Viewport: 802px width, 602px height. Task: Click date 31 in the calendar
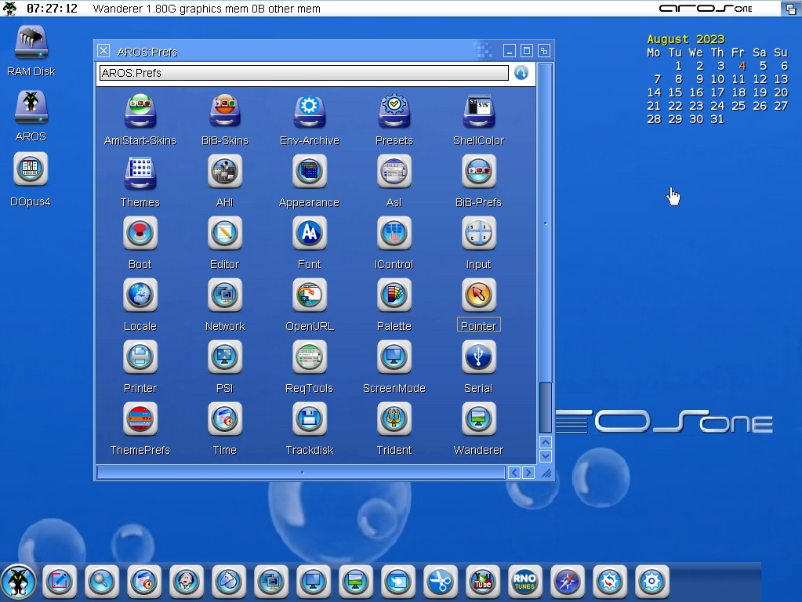point(717,119)
